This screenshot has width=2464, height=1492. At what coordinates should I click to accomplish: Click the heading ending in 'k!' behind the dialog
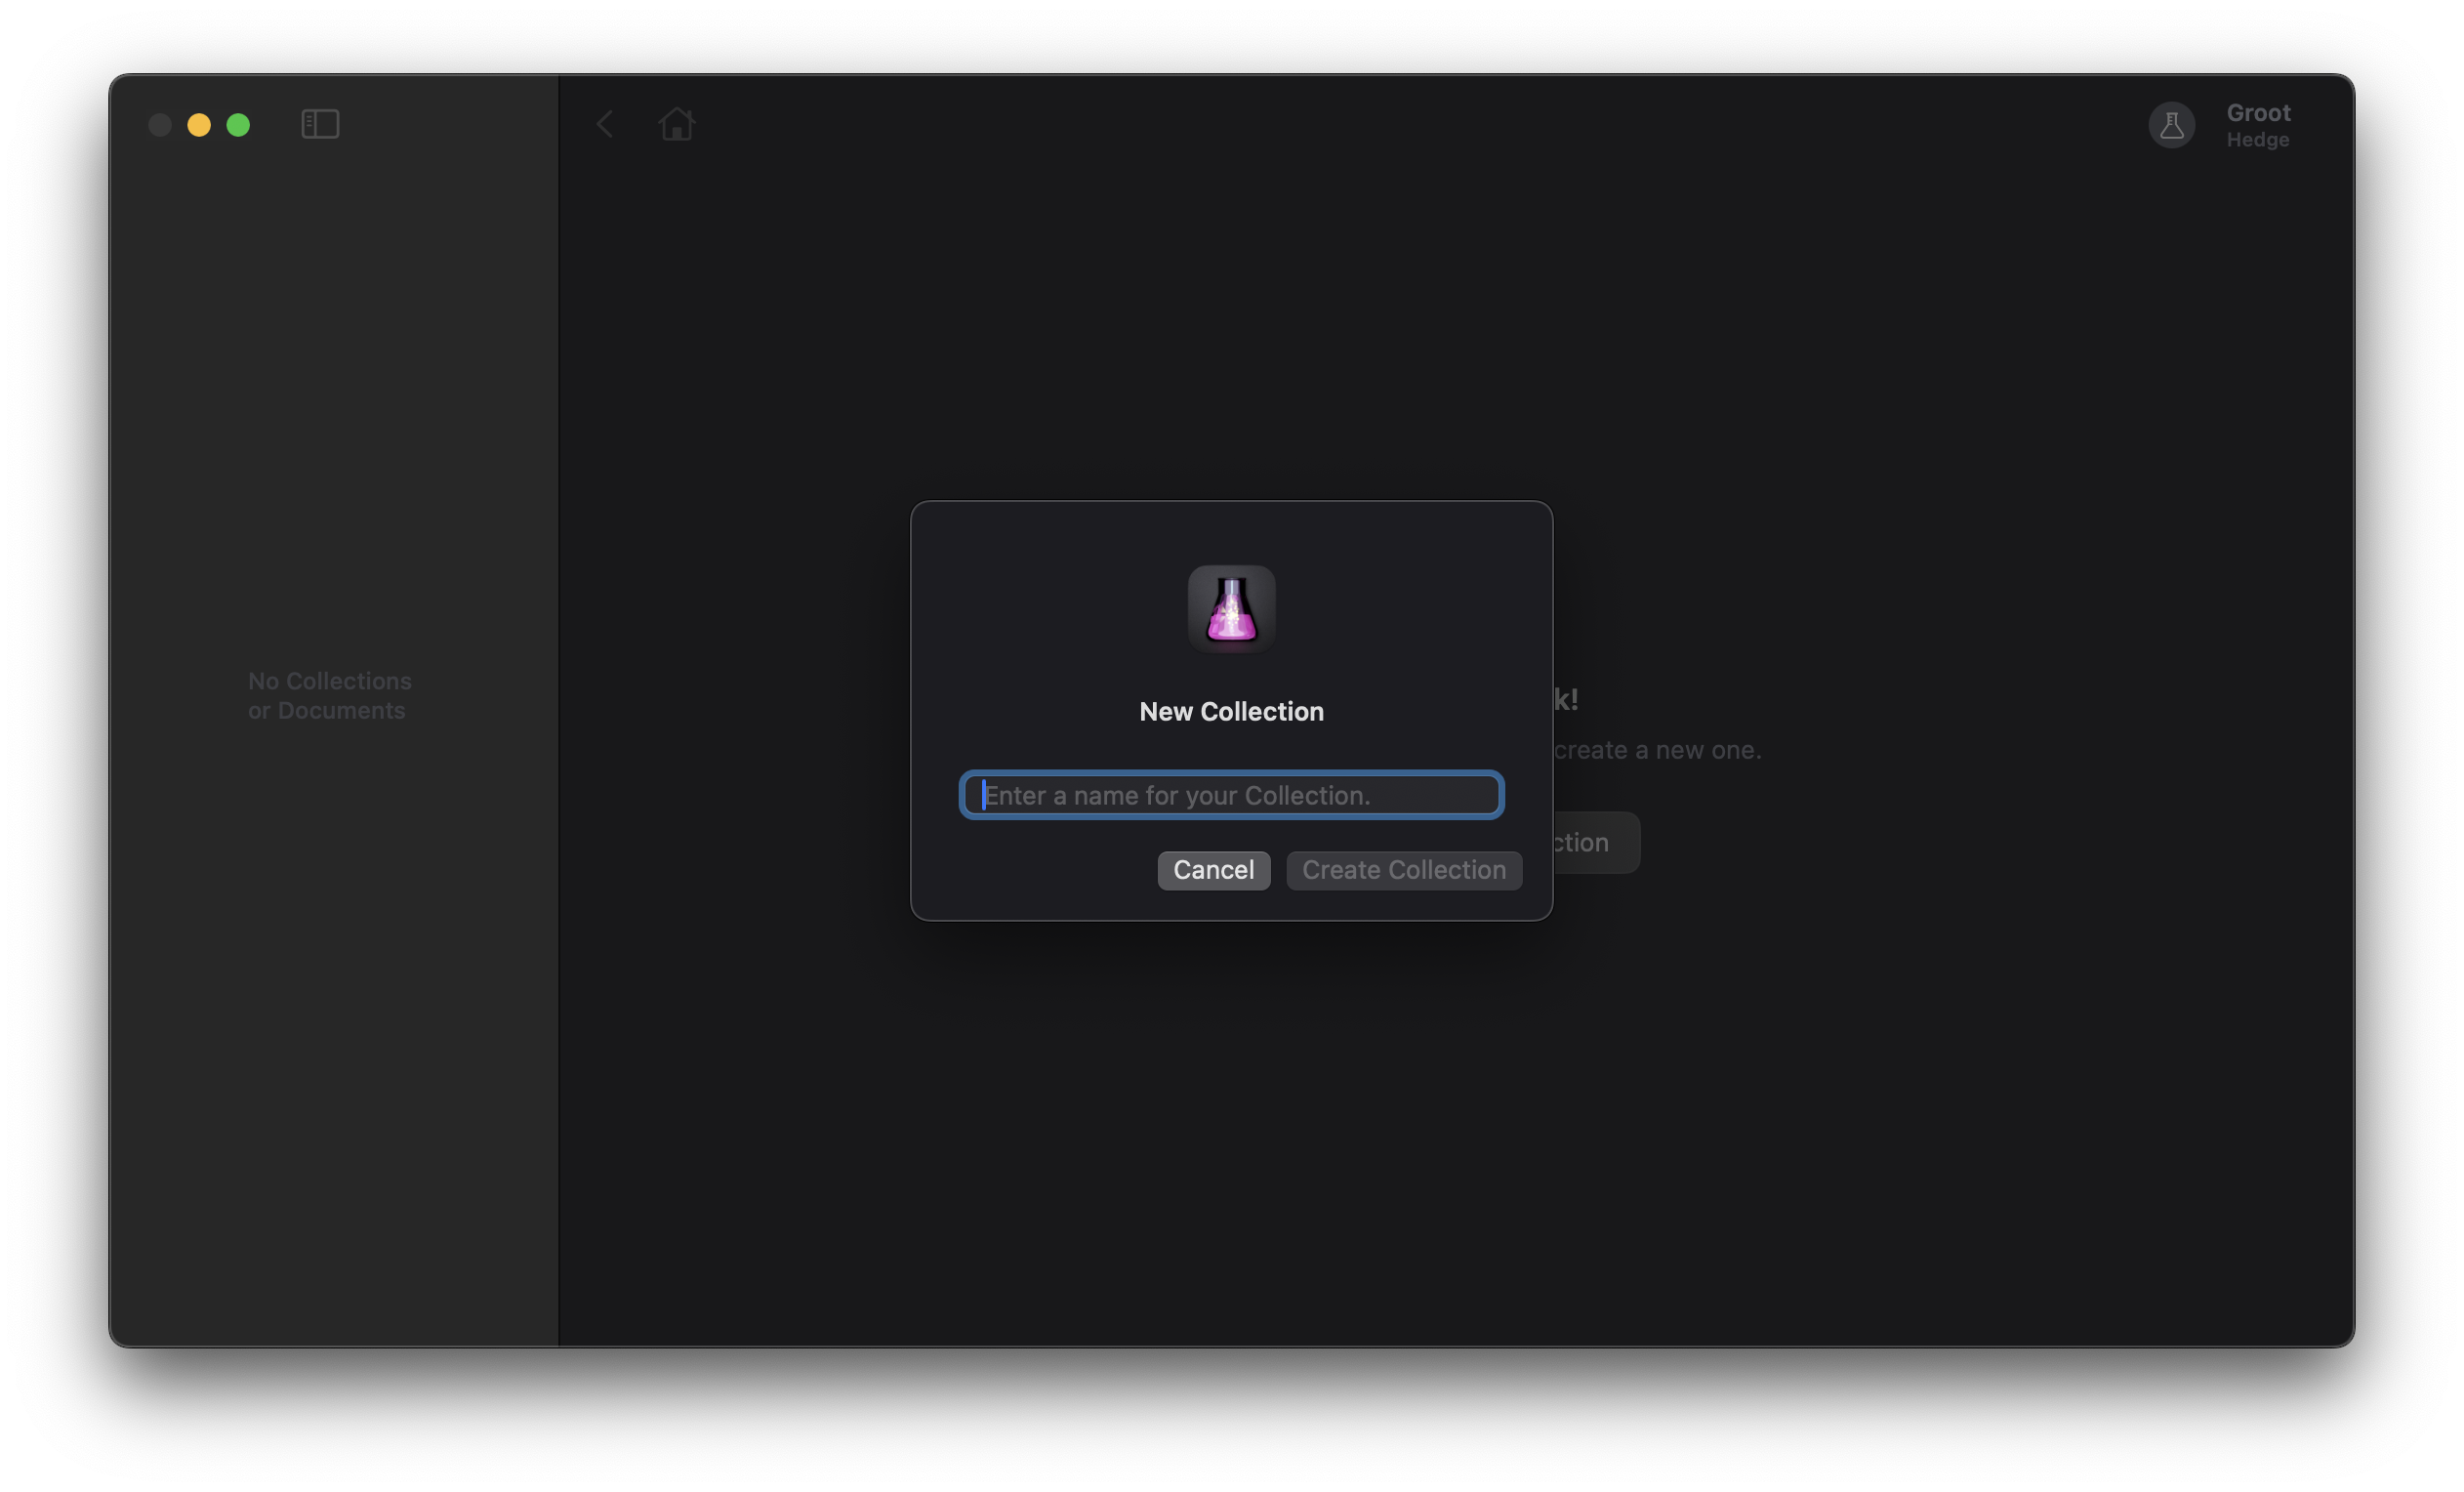pyautogui.click(x=1566, y=699)
